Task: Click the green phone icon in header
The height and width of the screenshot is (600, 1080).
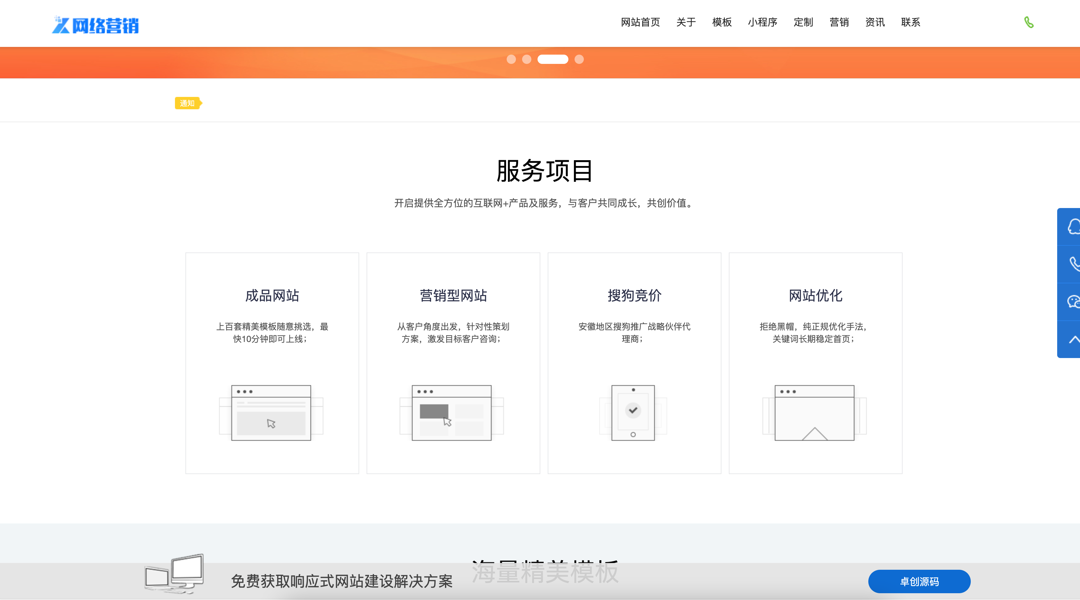Action: pos(1029,22)
